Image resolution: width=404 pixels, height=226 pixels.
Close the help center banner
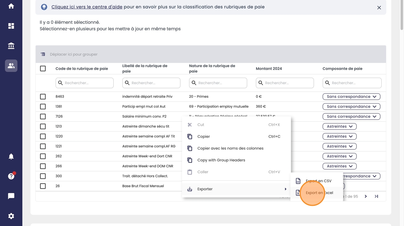click(x=379, y=8)
